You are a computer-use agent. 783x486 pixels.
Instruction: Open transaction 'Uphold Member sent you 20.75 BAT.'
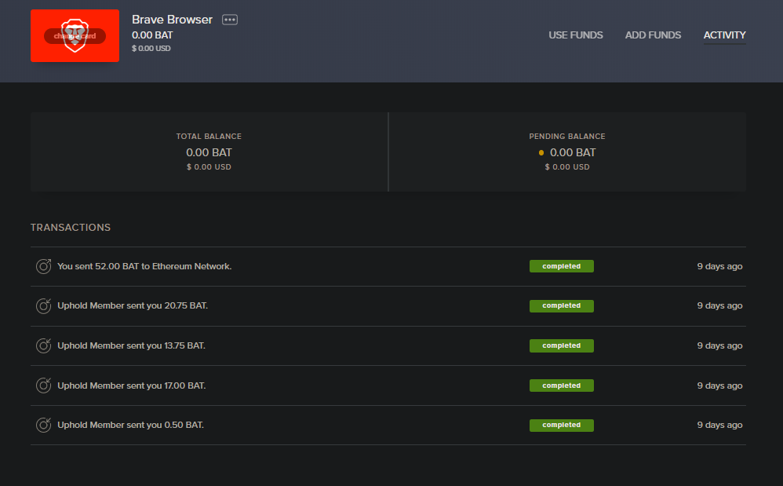coord(388,305)
